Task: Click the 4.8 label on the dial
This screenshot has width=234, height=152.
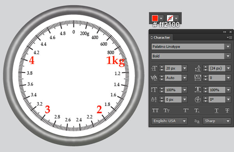Action: point(63,33)
